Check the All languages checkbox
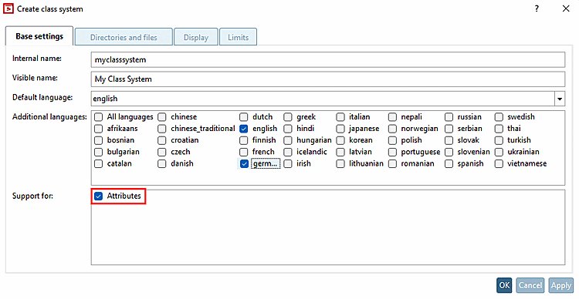The width and height of the screenshot is (579, 299). (98, 117)
